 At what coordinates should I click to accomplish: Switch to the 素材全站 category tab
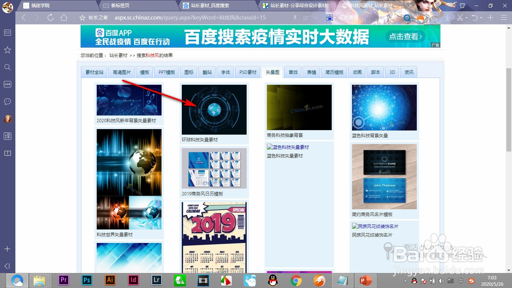tap(94, 72)
